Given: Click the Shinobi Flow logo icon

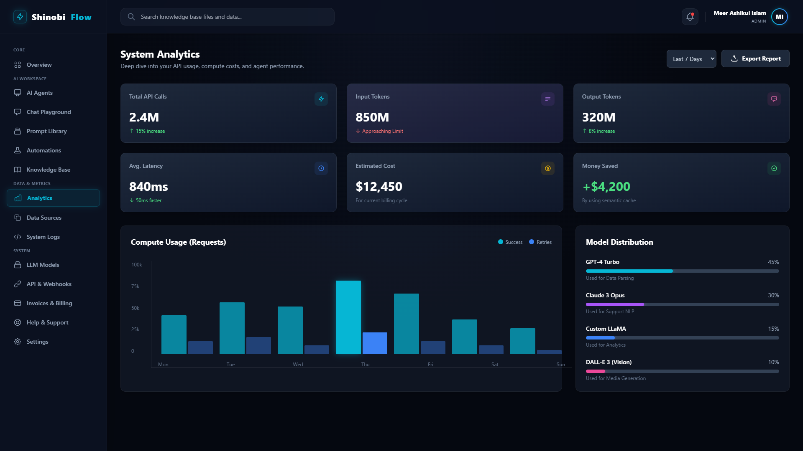Looking at the screenshot, I should point(20,17).
